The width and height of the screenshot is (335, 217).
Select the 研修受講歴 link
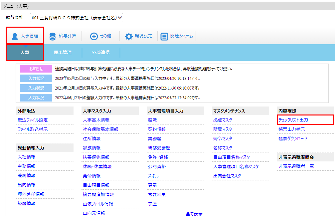[x=159, y=148]
